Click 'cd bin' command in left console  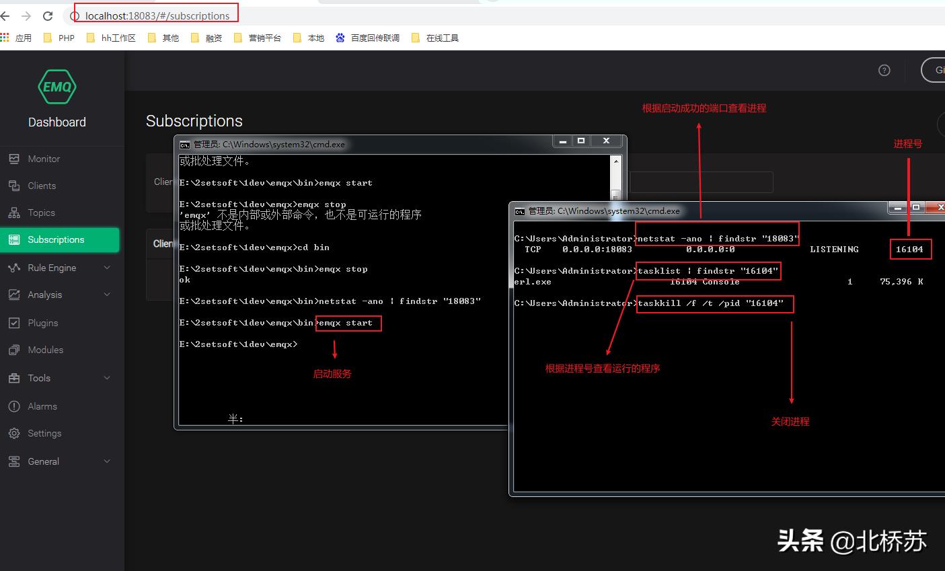tap(313, 248)
